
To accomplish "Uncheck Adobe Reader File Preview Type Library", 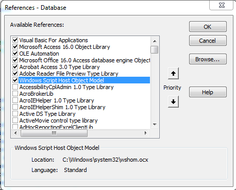I will coord(15,74).
